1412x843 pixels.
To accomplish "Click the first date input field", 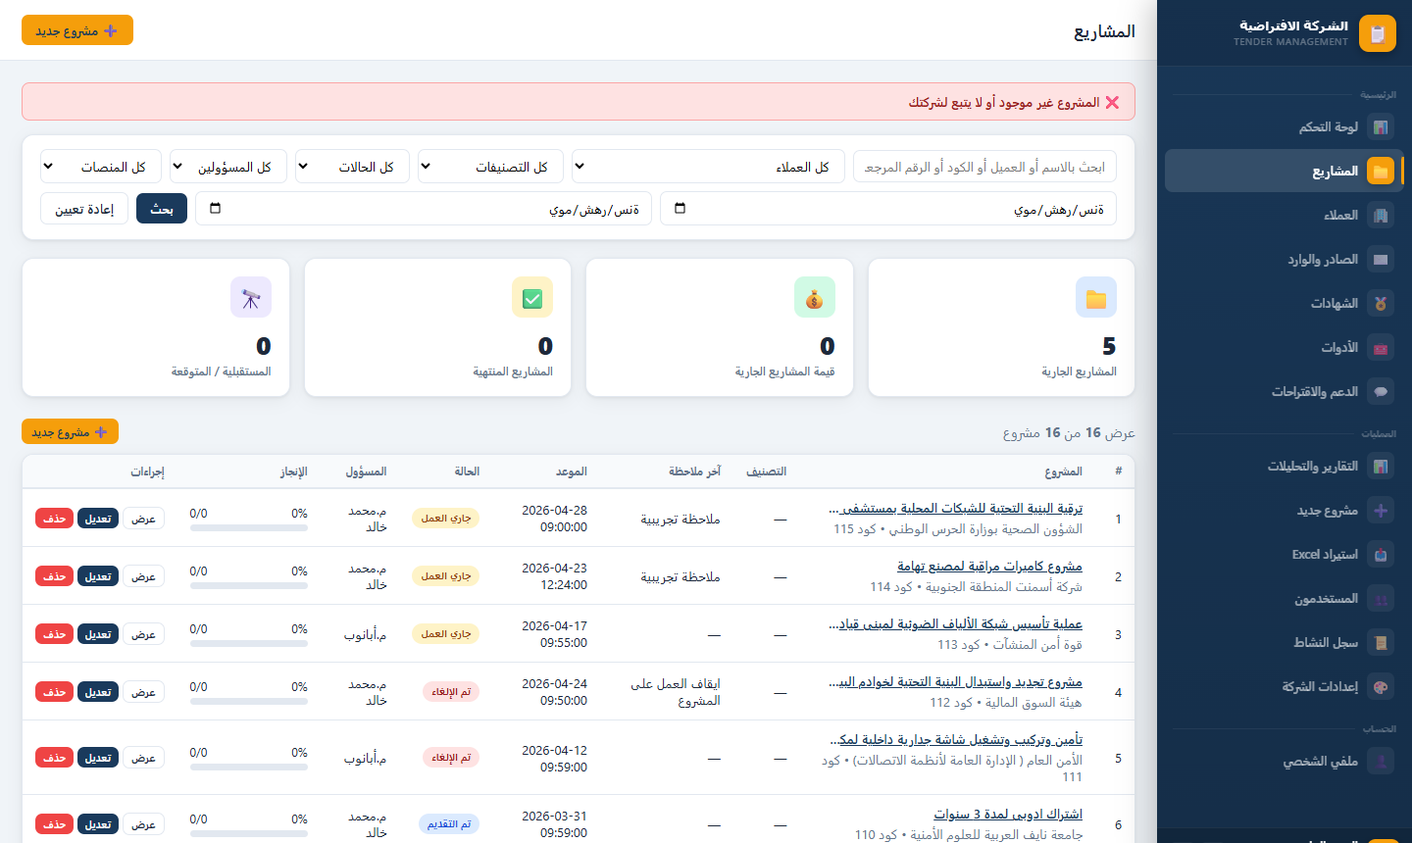I will [x=888, y=209].
